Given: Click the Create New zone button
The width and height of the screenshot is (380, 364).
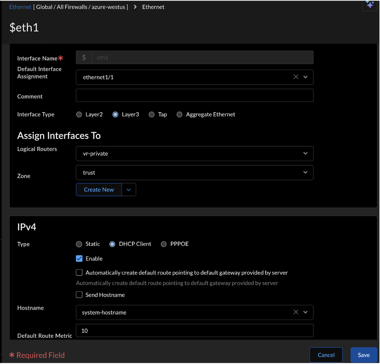Looking at the screenshot, I should (x=99, y=190).
